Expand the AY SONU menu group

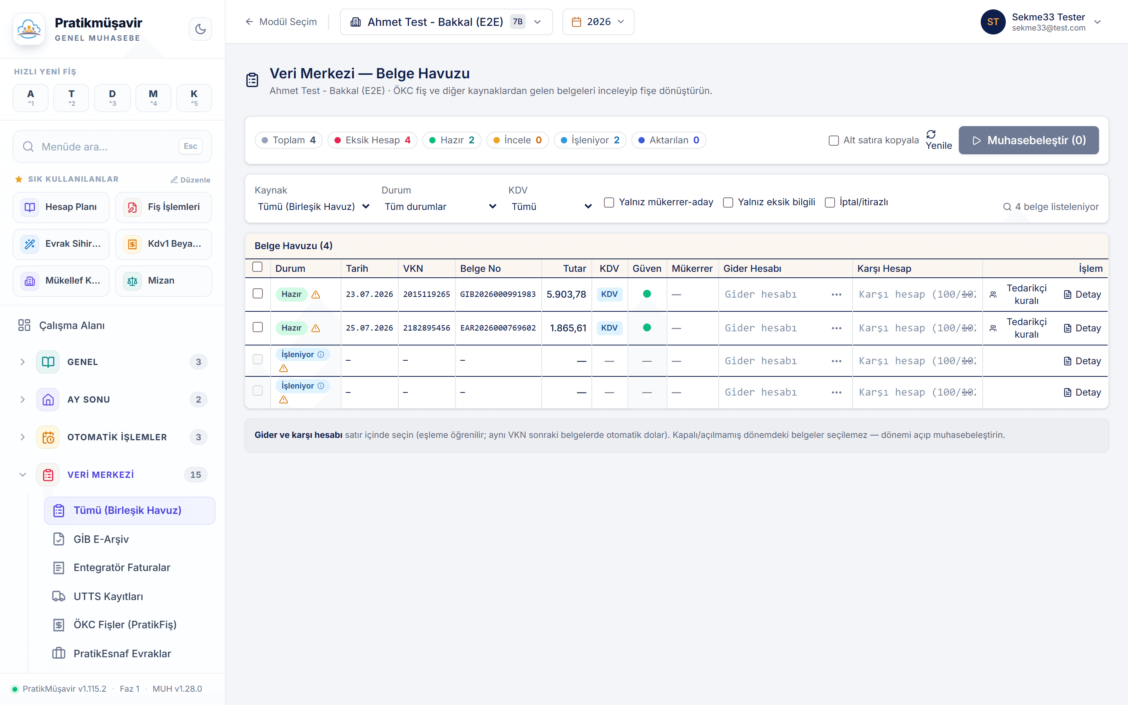[22, 399]
